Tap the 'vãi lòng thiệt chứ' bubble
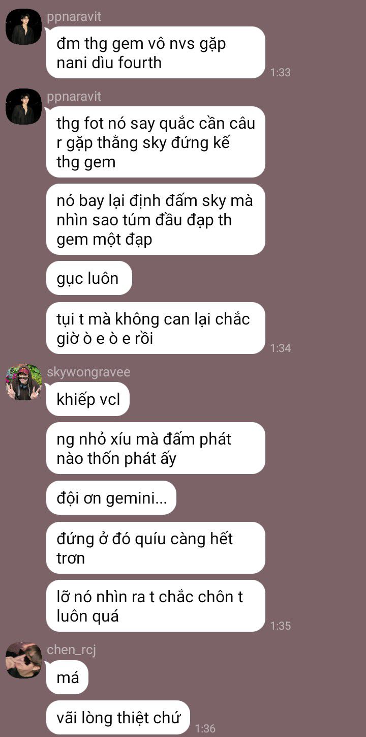The width and height of the screenshot is (366, 737). click(x=118, y=718)
